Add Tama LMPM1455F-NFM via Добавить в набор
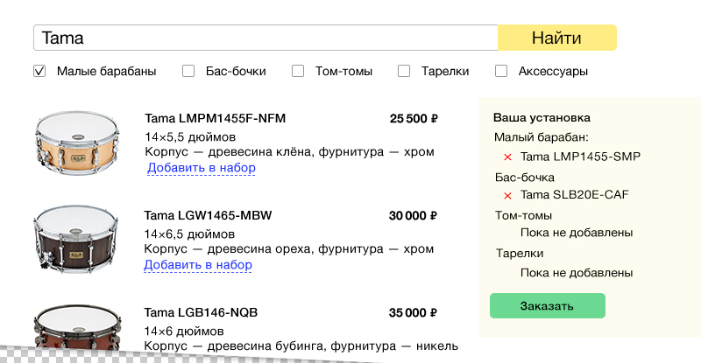The width and height of the screenshot is (701, 363). click(x=201, y=168)
